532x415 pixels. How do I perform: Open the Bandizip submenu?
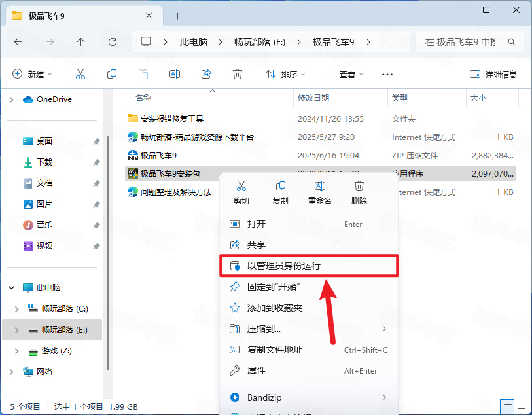(x=309, y=397)
